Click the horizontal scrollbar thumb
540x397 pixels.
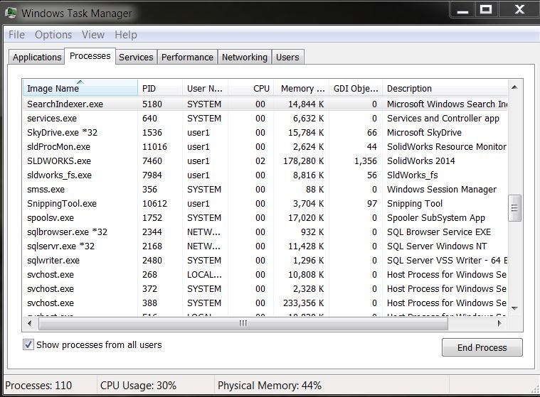(243, 323)
